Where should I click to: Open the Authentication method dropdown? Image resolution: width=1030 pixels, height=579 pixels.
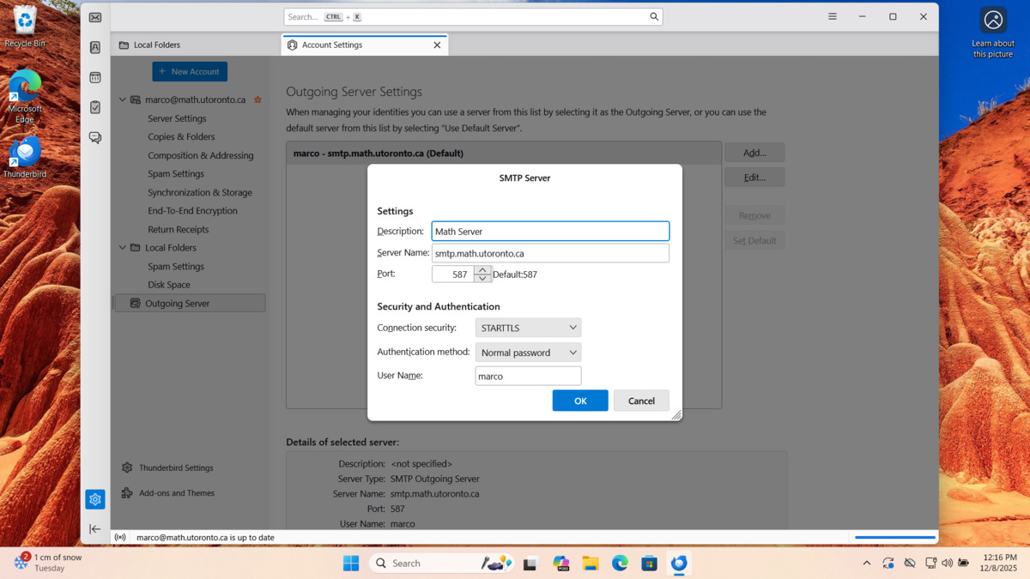click(528, 352)
